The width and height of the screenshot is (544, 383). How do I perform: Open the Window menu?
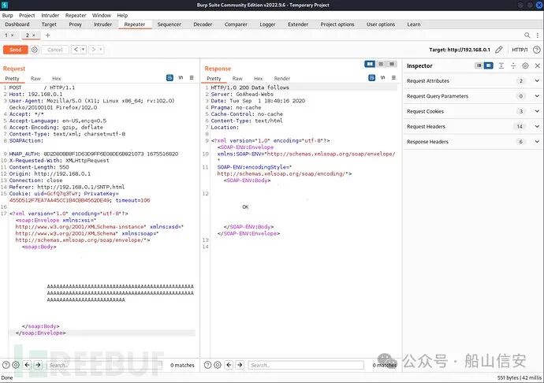click(101, 15)
